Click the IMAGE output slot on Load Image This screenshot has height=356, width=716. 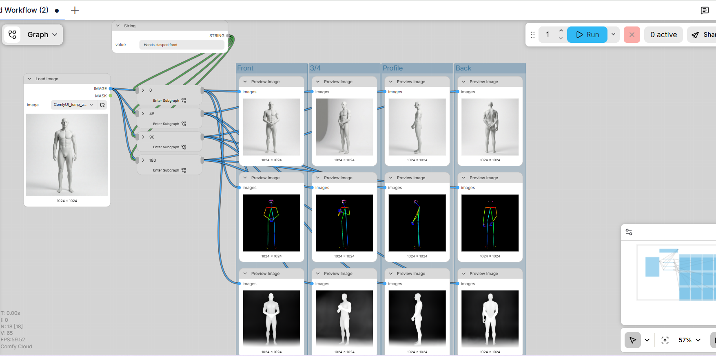[x=111, y=88]
